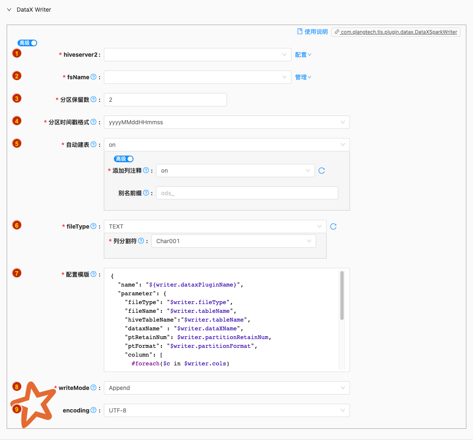Open the hiveserver2 dropdown
The image size is (473, 440).
pos(198,55)
